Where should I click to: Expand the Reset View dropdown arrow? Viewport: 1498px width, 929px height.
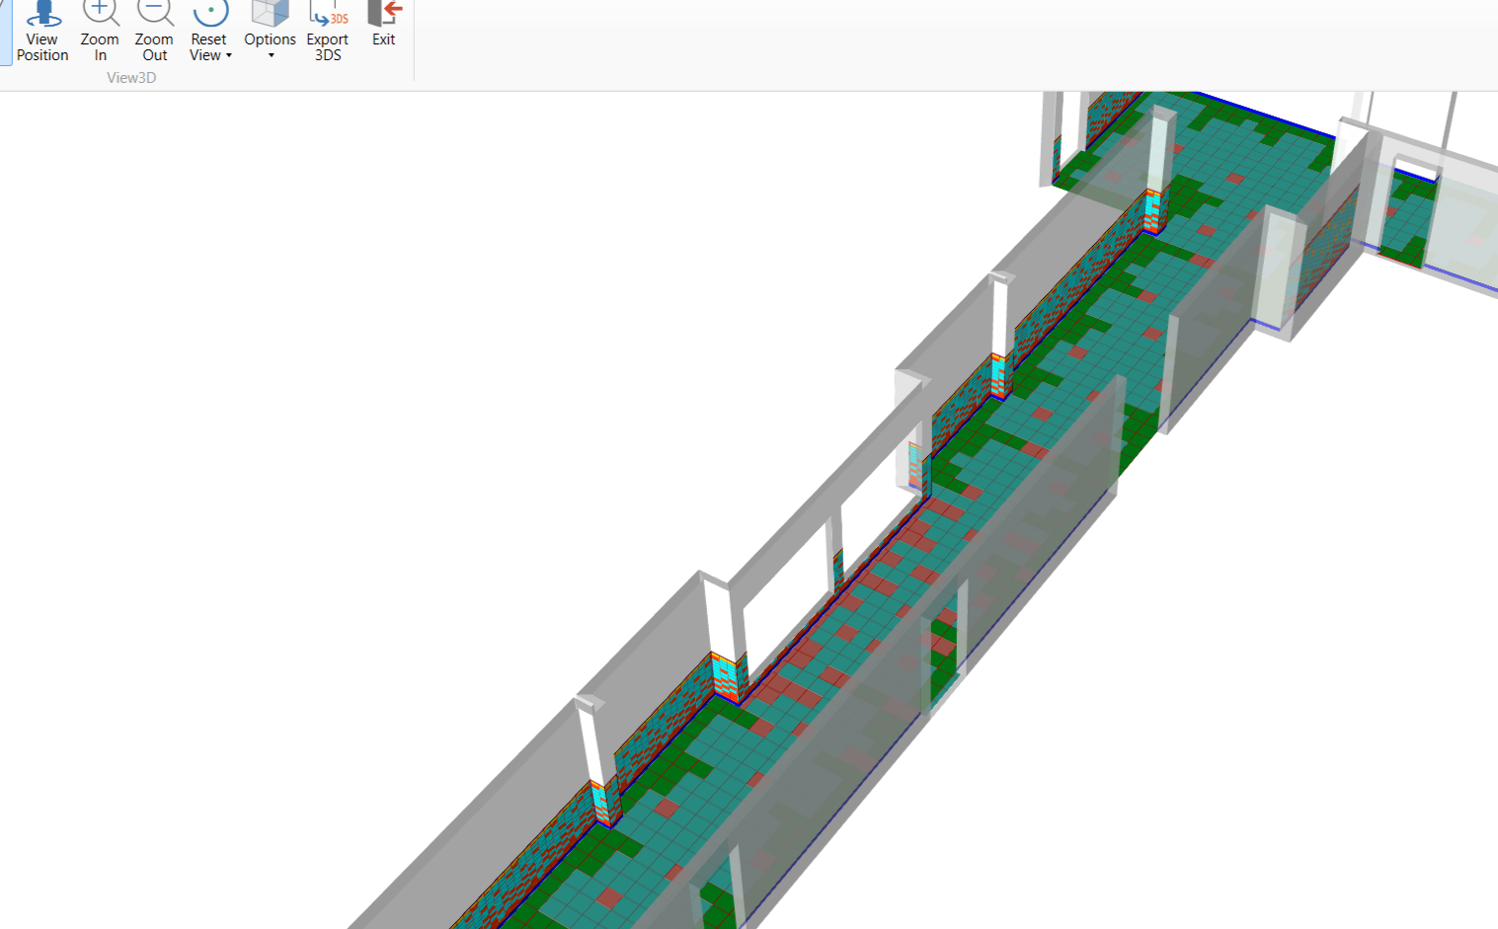pyautogui.click(x=229, y=56)
